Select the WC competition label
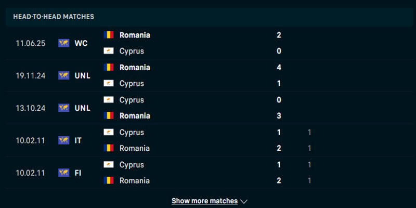 tap(81, 43)
